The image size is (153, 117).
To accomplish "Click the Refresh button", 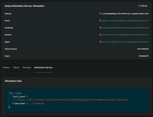I will click(143, 6).
